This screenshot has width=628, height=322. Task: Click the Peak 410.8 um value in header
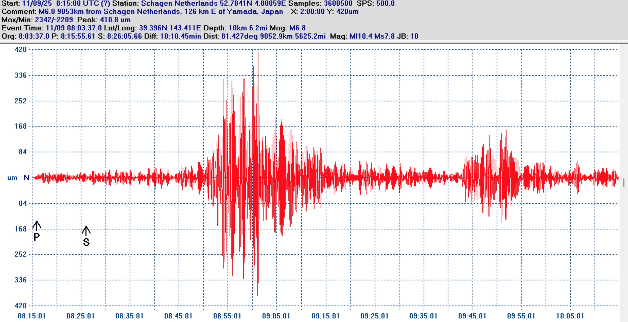115,20
